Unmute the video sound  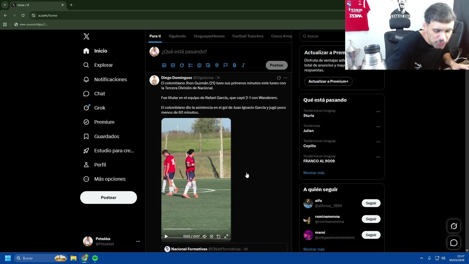coord(205,236)
